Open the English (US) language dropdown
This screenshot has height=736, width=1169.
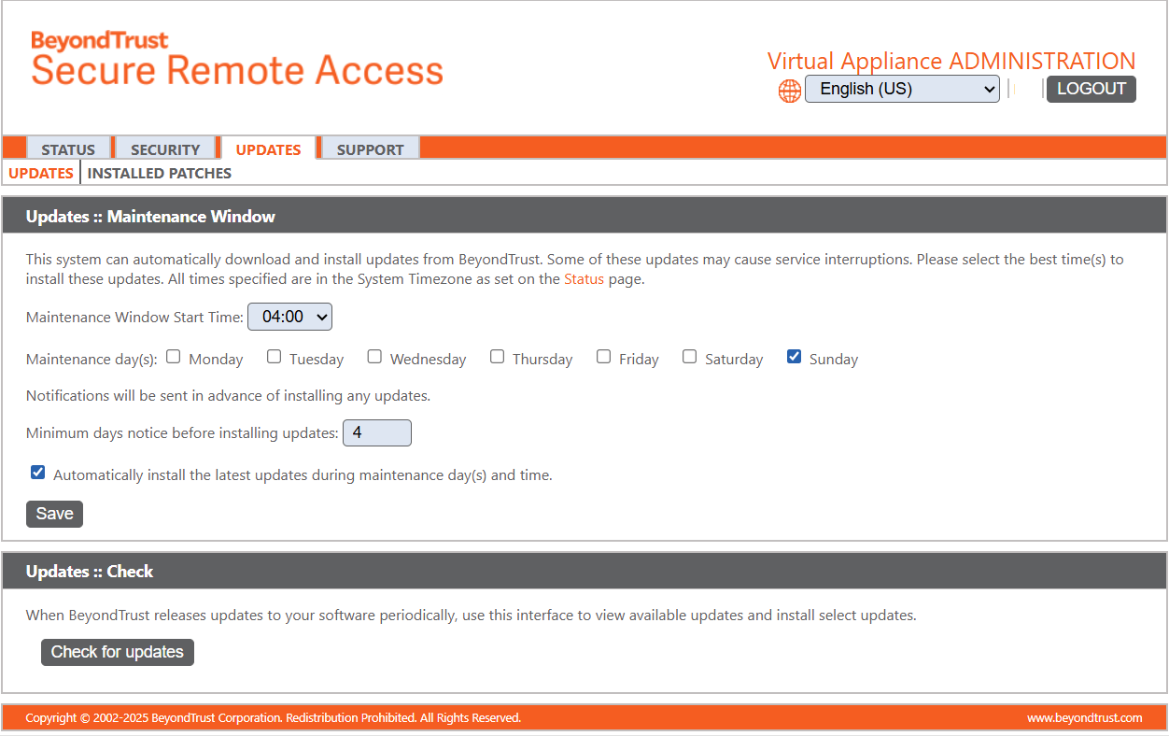tap(902, 89)
